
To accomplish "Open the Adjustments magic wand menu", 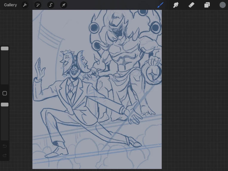I will coord(38,5).
